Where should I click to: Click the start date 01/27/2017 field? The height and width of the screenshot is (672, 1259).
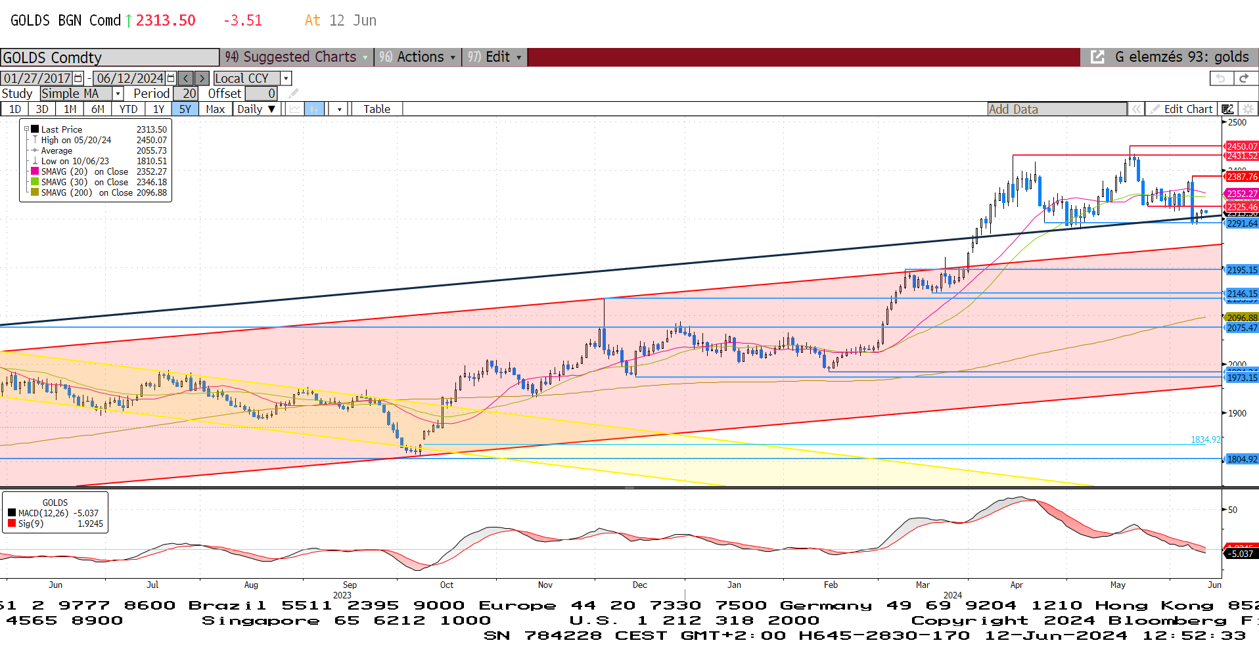37,78
